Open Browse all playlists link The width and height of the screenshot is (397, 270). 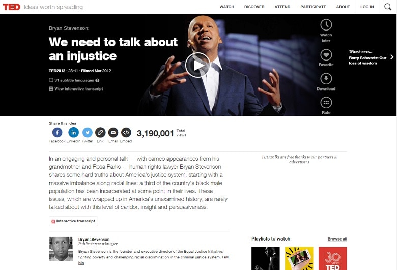tap(337, 239)
